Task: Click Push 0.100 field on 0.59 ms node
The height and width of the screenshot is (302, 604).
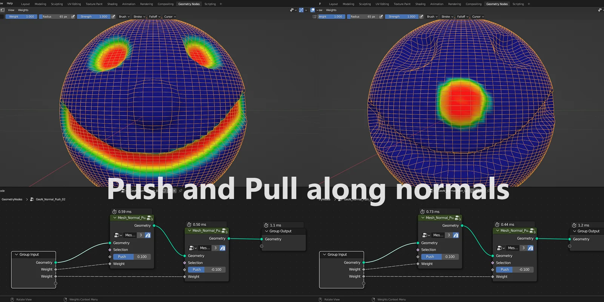Action: pos(132,257)
